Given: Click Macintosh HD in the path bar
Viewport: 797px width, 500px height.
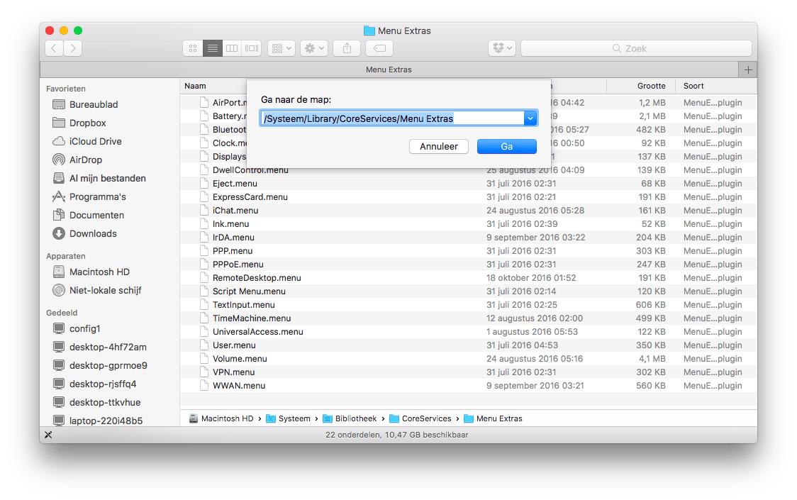Looking at the screenshot, I should pos(221,418).
